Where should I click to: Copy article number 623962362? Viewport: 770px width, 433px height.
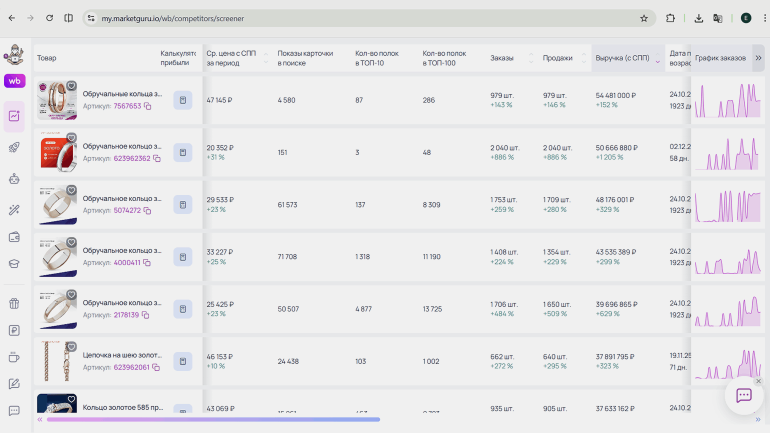tap(157, 158)
